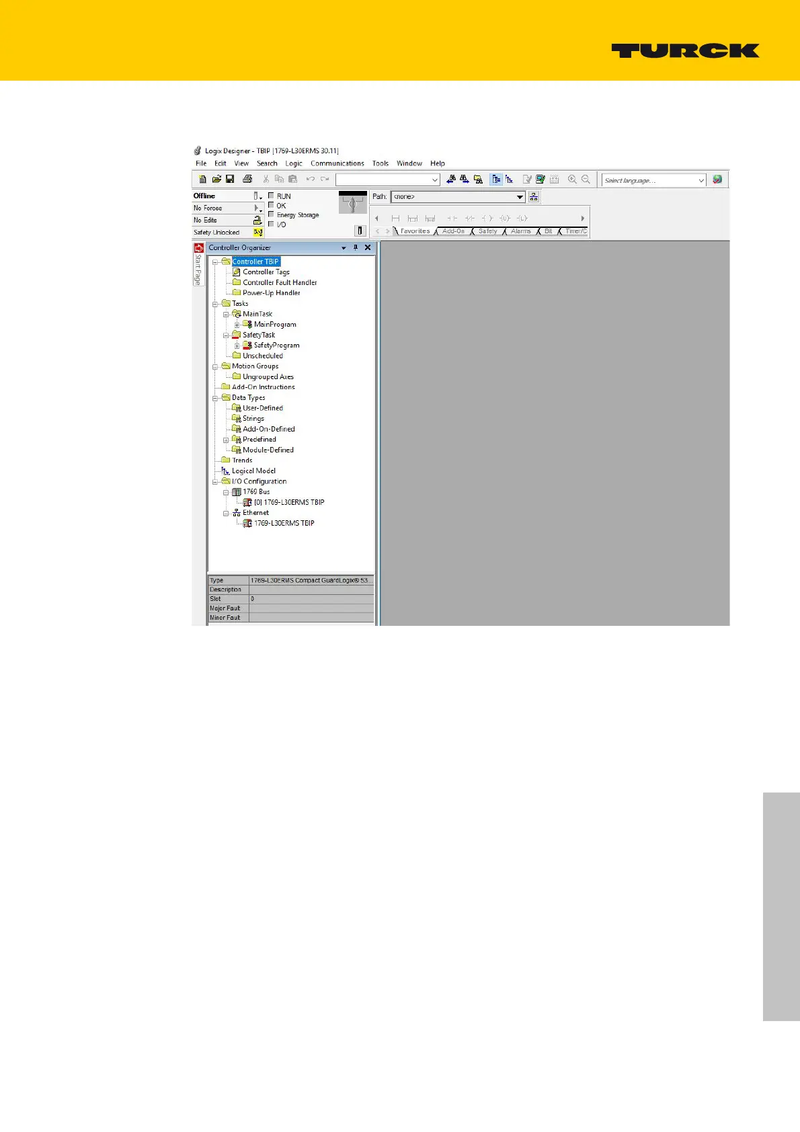The height and width of the screenshot is (1132, 800).
Task: Collapse the I/O Configuration tree node
Action: 216,481
